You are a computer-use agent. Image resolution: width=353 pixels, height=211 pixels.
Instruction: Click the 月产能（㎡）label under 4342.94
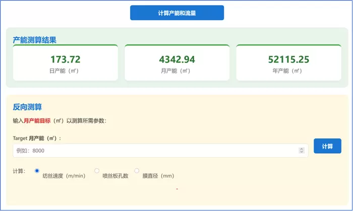pos(177,71)
